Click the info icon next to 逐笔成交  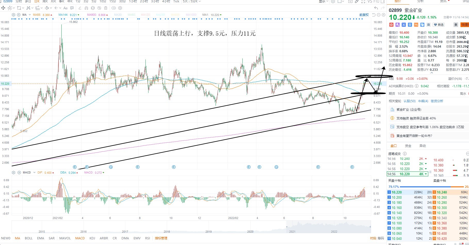405,154
